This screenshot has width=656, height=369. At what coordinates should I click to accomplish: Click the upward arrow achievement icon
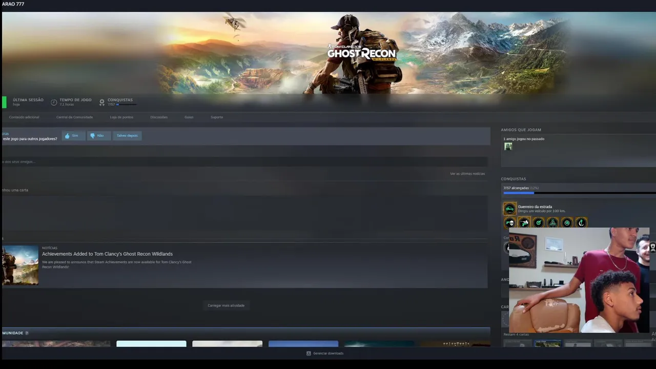click(x=581, y=222)
